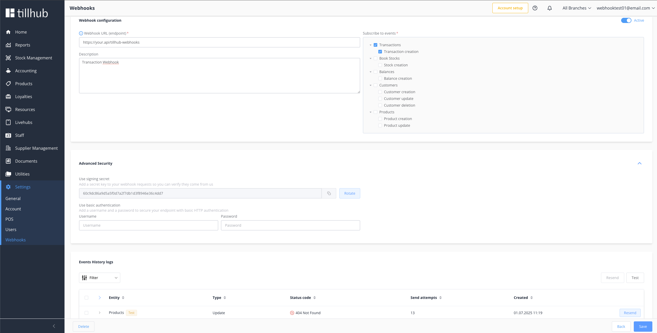Collapse the Products events tree node

click(371, 112)
